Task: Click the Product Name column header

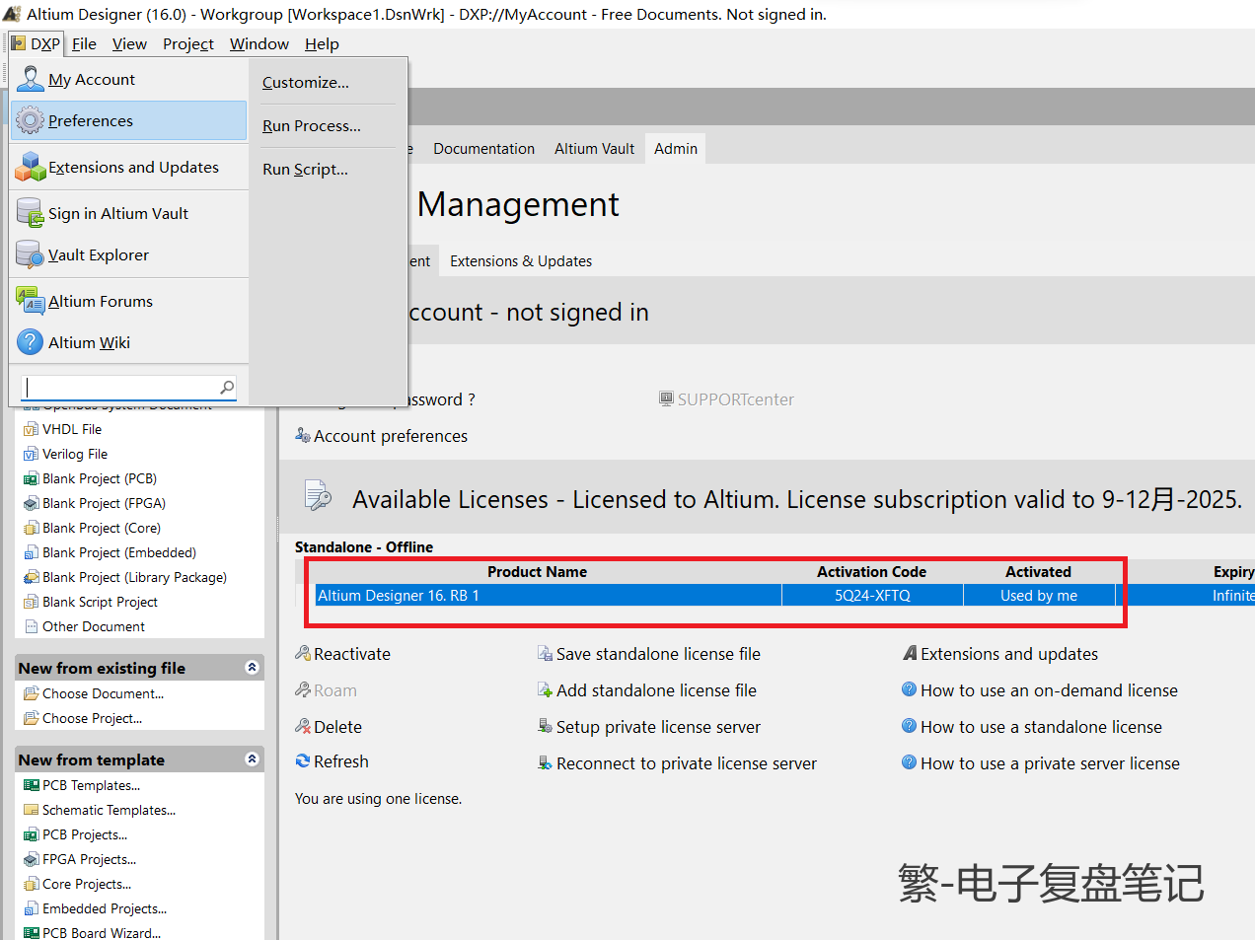Action: coord(538,572)
